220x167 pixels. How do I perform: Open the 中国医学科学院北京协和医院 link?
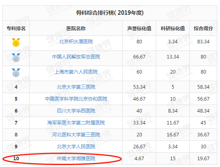coord(76,99)
